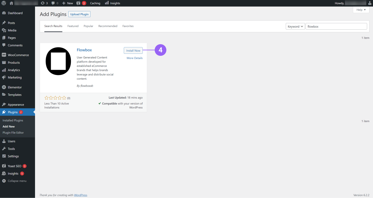Click the Upload Plugin button
Image resolution: width=373 pixels, height=198 pixels.
[x=79, y=14]
